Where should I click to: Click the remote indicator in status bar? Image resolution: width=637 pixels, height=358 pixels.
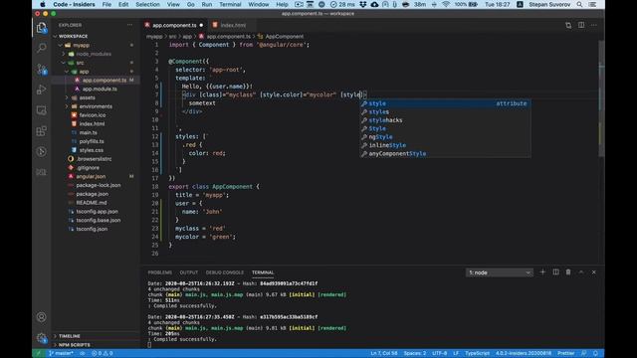tap(39, 354)
